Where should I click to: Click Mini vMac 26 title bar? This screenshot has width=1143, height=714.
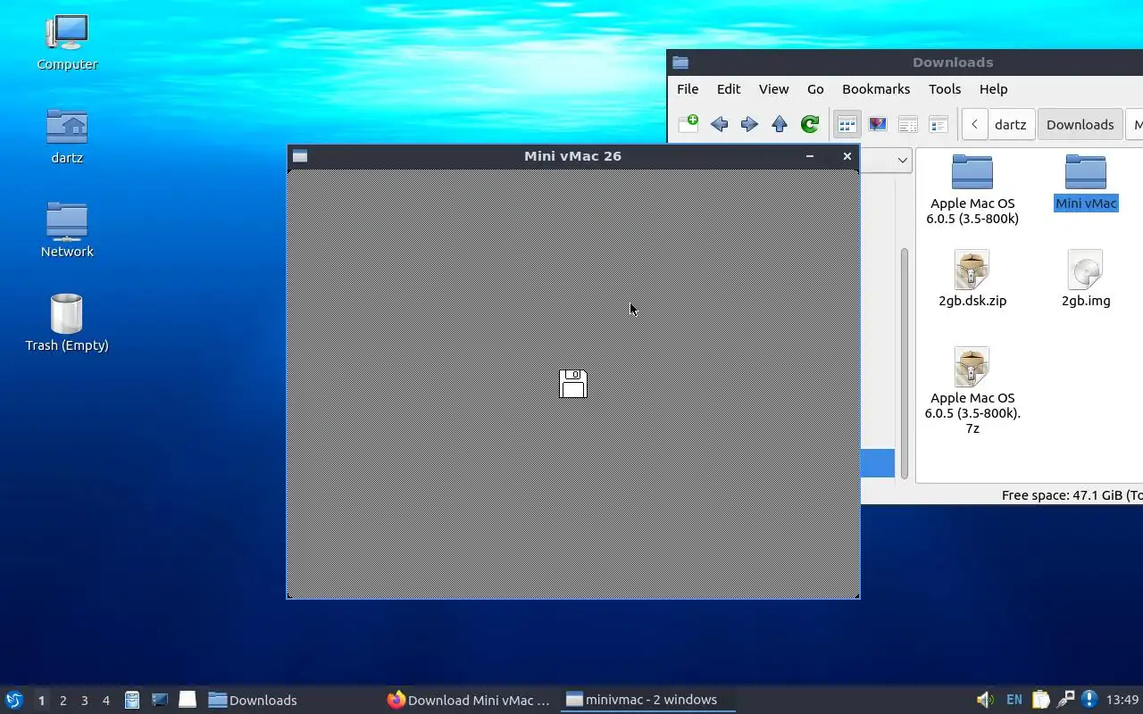coord(572,156)
